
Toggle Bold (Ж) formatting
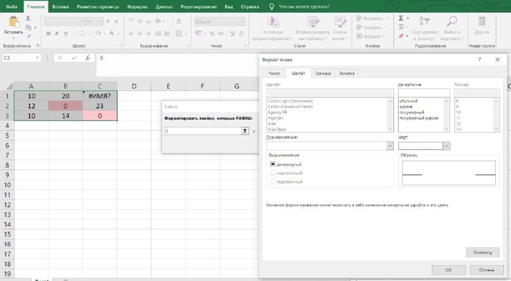(49, 33)
